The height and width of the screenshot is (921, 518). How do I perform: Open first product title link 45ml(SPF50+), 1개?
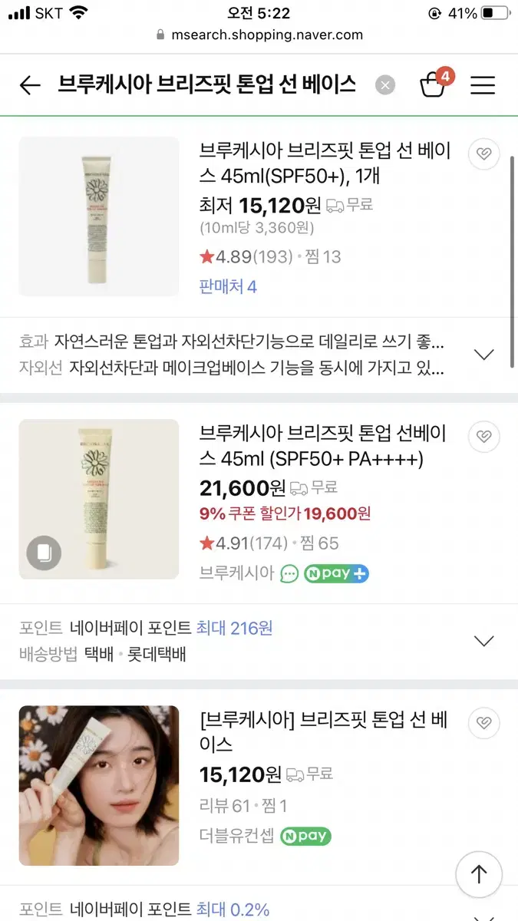325,163
